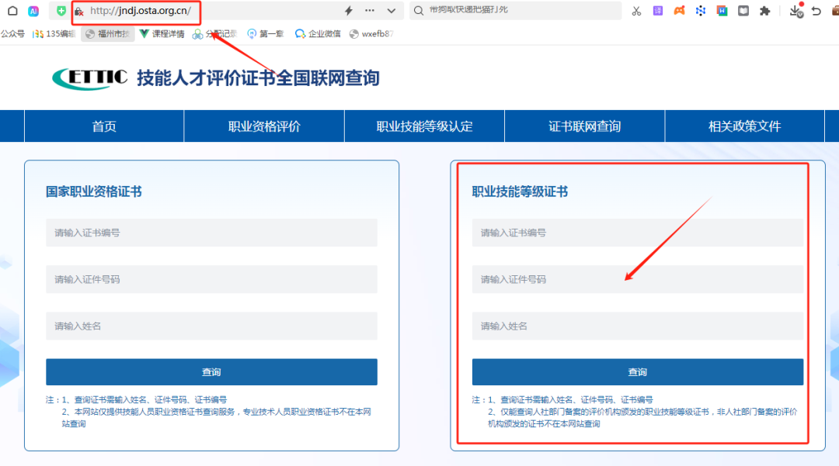The width and height of the screenshot is (839, 466).
Task: Click the orange game controller icon
Action: point(679,11)
